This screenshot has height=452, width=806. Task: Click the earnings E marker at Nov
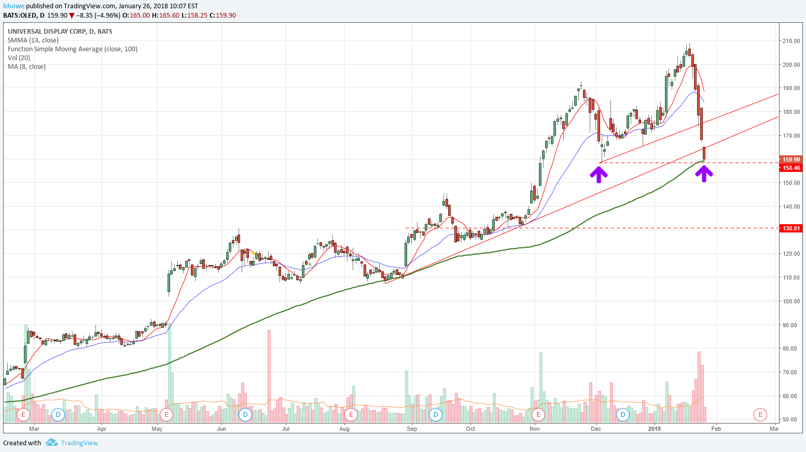(x=538, y=414)
